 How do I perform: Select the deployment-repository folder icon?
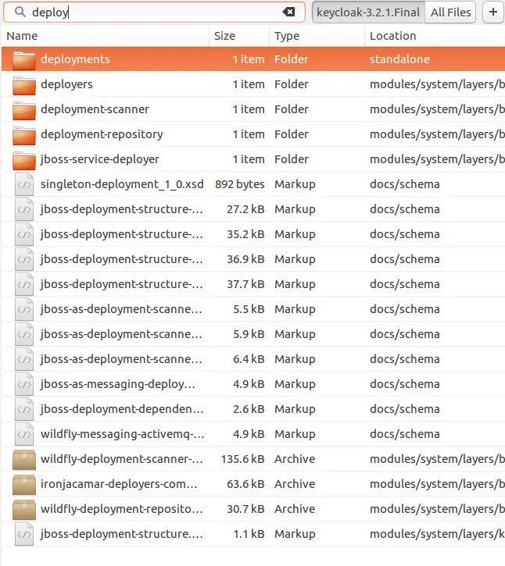point(24,134)
